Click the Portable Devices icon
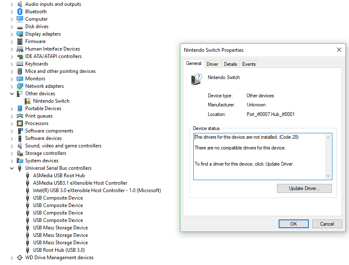 tap(20, 108)
